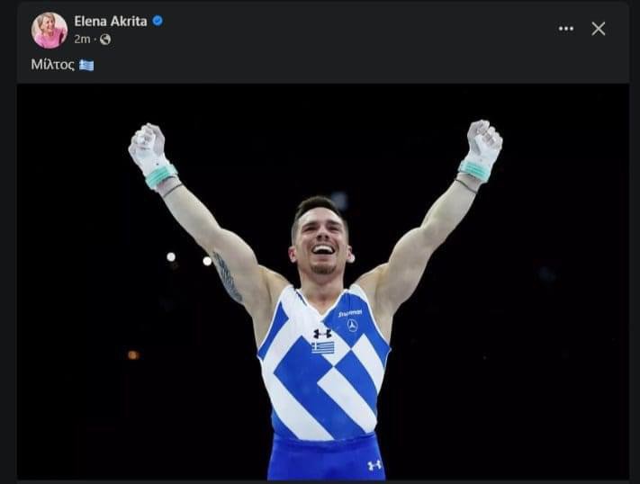The width and height of the screenshot is (640, 484).
Task: Click the Mercedes logo on the leotard
Action: pyautogui.click(x=352, y=325)
